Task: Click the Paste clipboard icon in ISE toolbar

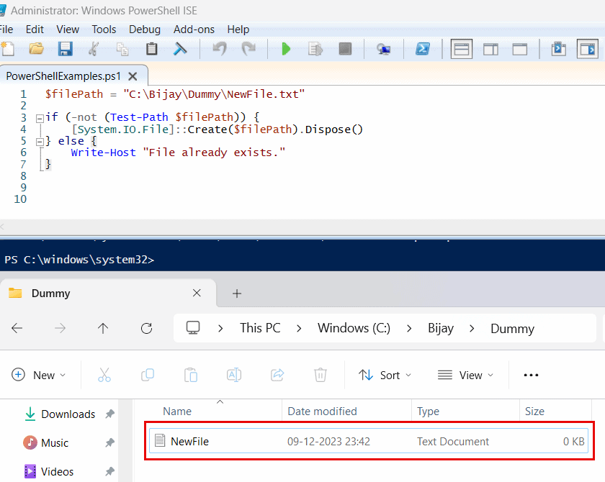Action: click(152, 49)
